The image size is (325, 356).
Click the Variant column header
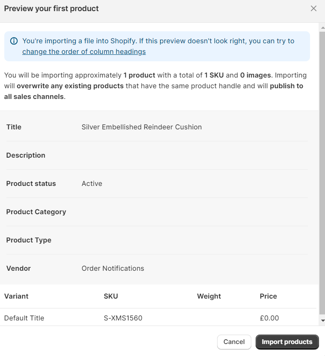coord(16,296)
